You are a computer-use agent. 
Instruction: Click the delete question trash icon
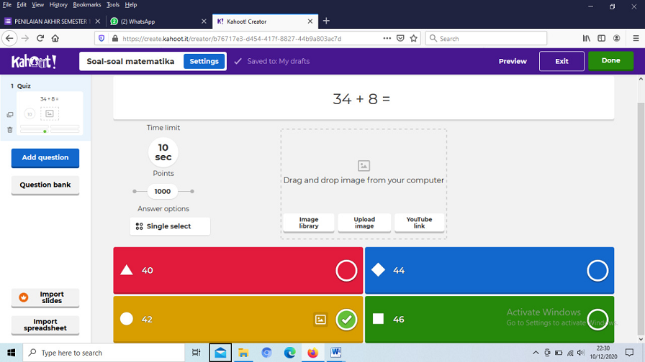[10, 130]
